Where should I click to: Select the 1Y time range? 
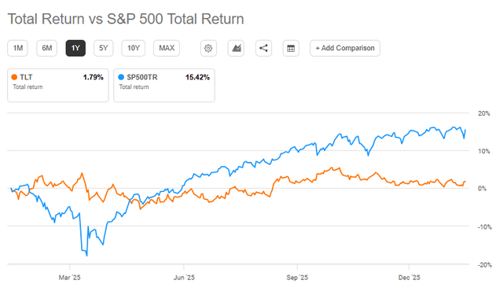pos(75,48)
